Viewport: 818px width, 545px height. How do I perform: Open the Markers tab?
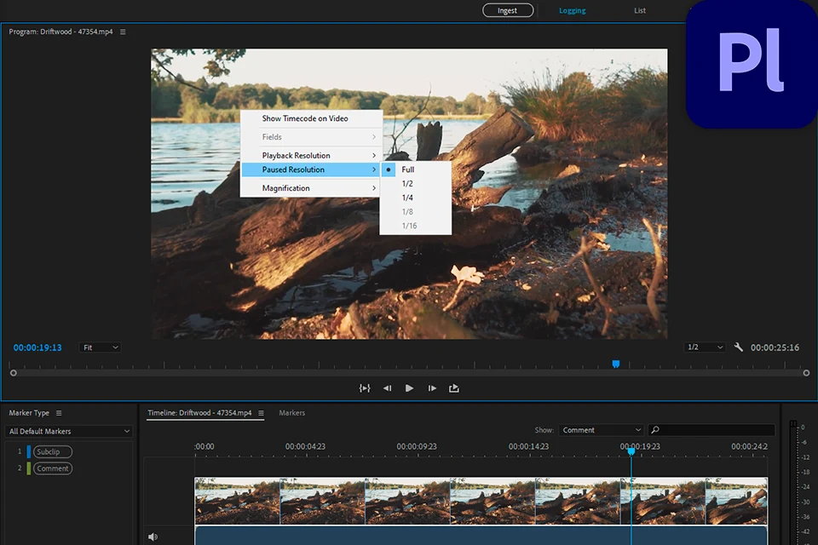pyautogui.click(x=291, y=412)
